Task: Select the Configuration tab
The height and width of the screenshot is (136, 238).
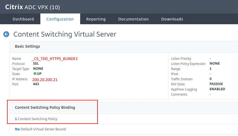Action: (x=60, y=19)
